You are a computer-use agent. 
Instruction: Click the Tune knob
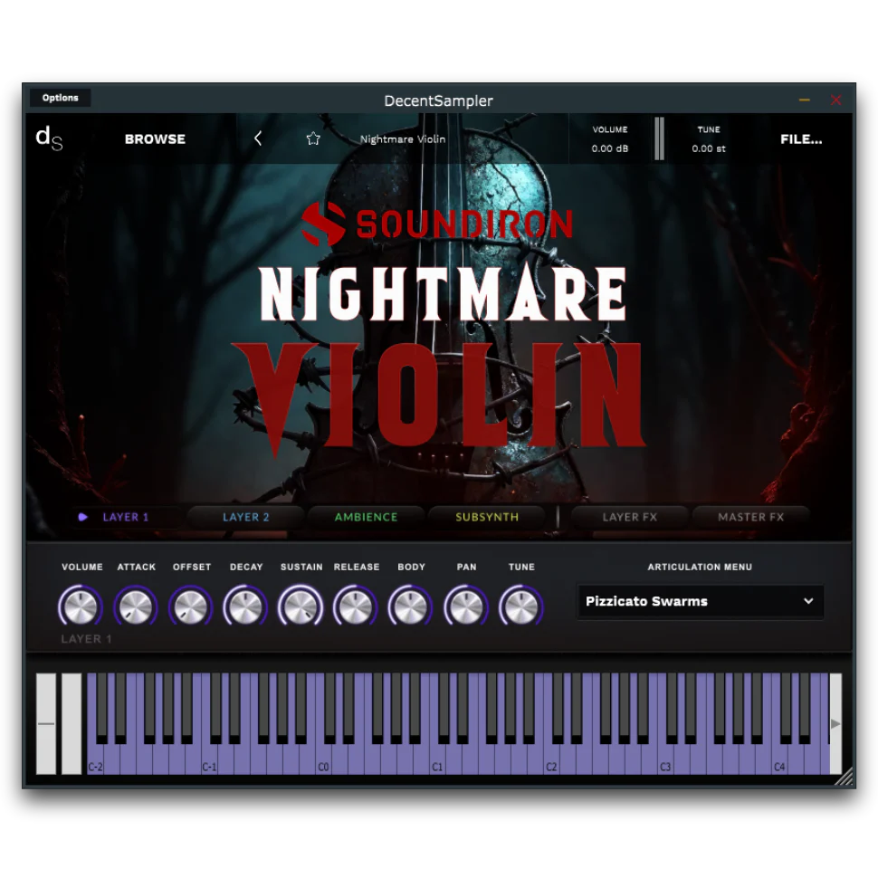(520, 606)
